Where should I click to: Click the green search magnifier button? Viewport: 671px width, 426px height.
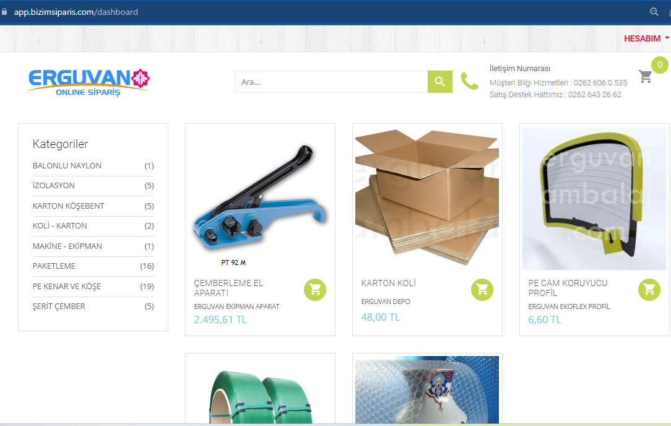point(440,82)
